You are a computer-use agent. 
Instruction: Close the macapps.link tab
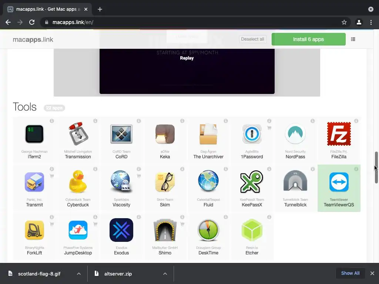coord(86,9)
